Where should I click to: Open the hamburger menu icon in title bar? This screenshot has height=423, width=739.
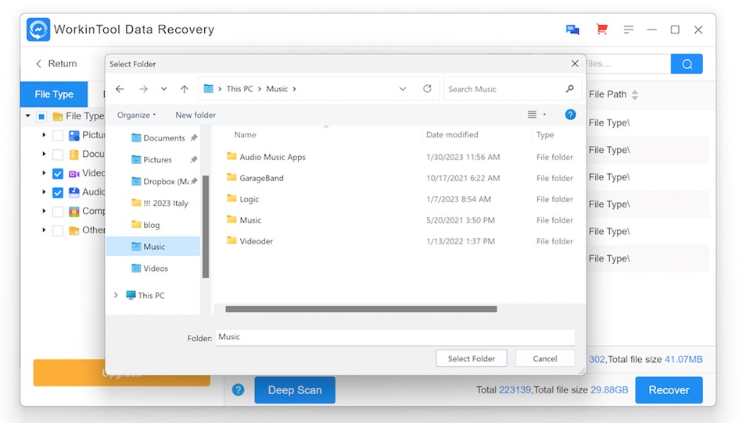point(628,30)
